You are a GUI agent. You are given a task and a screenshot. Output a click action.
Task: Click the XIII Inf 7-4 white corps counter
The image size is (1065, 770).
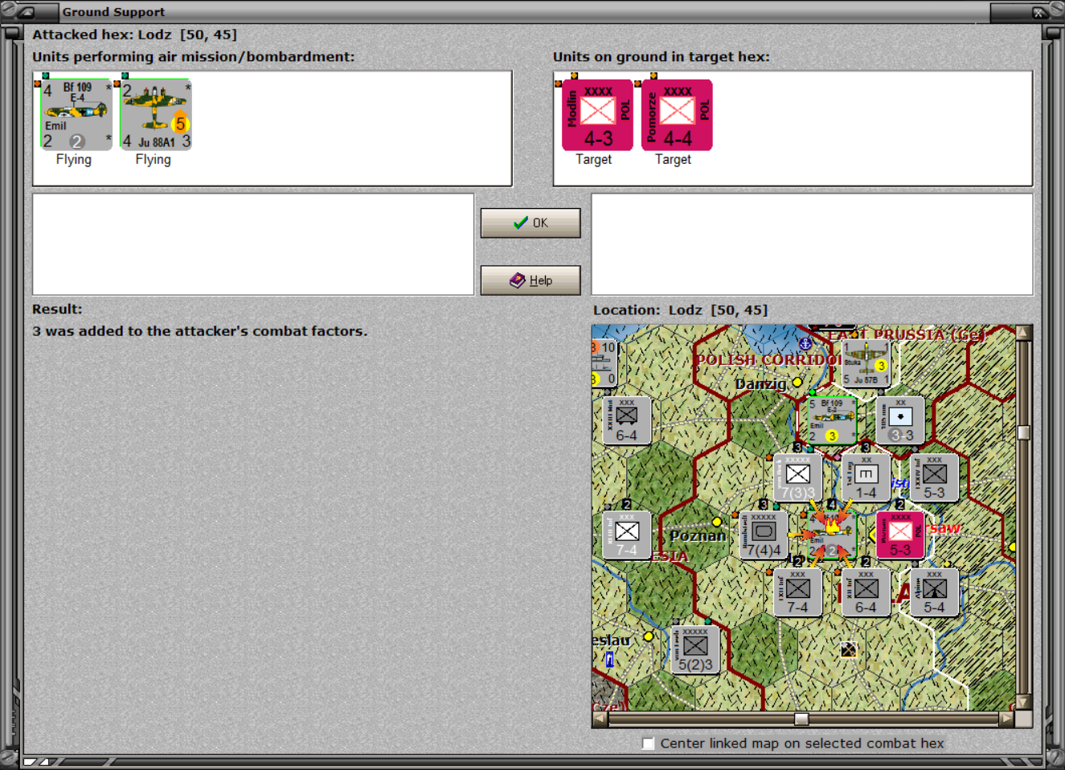pyautogui.click(x=626, y=534)
